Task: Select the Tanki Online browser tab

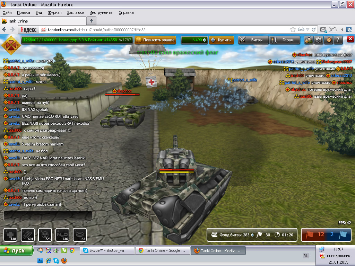Action: pyautogui.click(x=43, y=21)
